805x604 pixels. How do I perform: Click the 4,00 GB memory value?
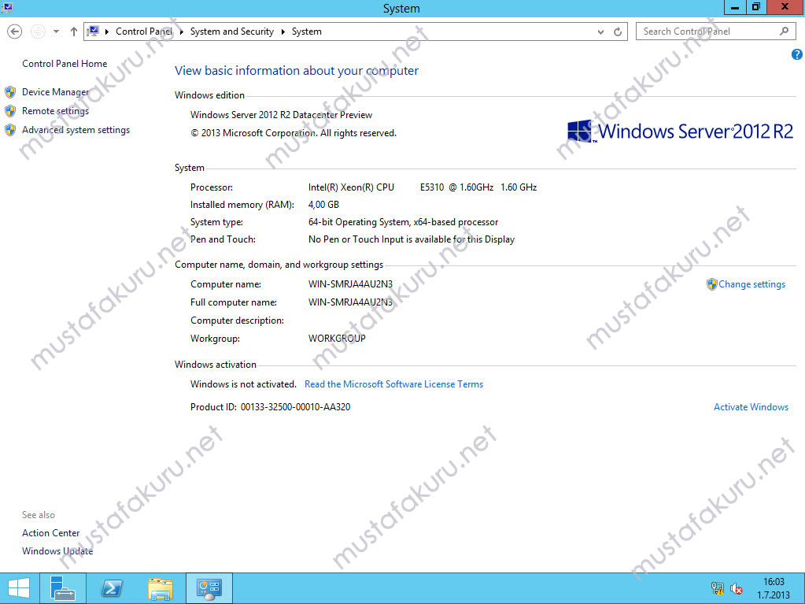point(323,205)
